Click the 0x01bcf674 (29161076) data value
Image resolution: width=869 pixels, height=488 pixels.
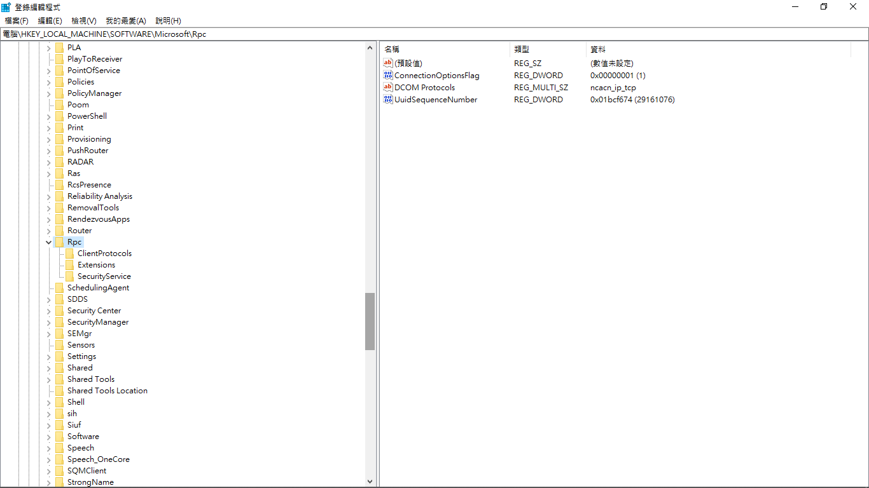[632, 100]
